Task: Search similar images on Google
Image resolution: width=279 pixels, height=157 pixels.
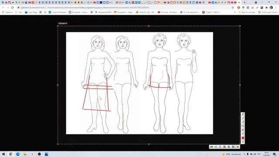Action: click(220, 147)
